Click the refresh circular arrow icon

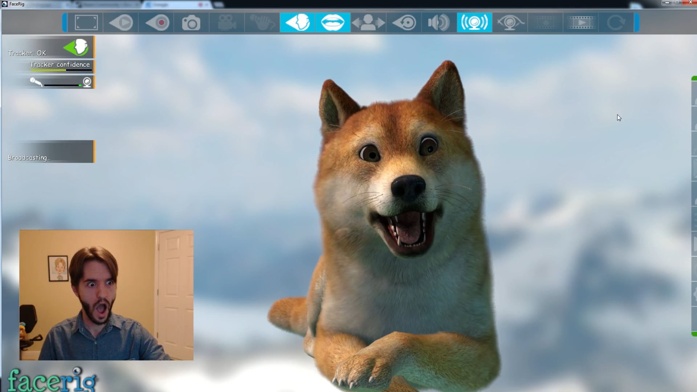pyautogui.click(x=616, y=23)
